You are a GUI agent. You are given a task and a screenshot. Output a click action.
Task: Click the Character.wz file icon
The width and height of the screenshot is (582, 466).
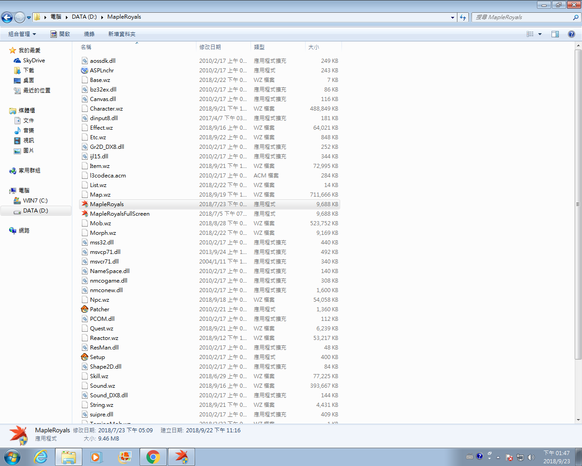[x=85, y=108]
